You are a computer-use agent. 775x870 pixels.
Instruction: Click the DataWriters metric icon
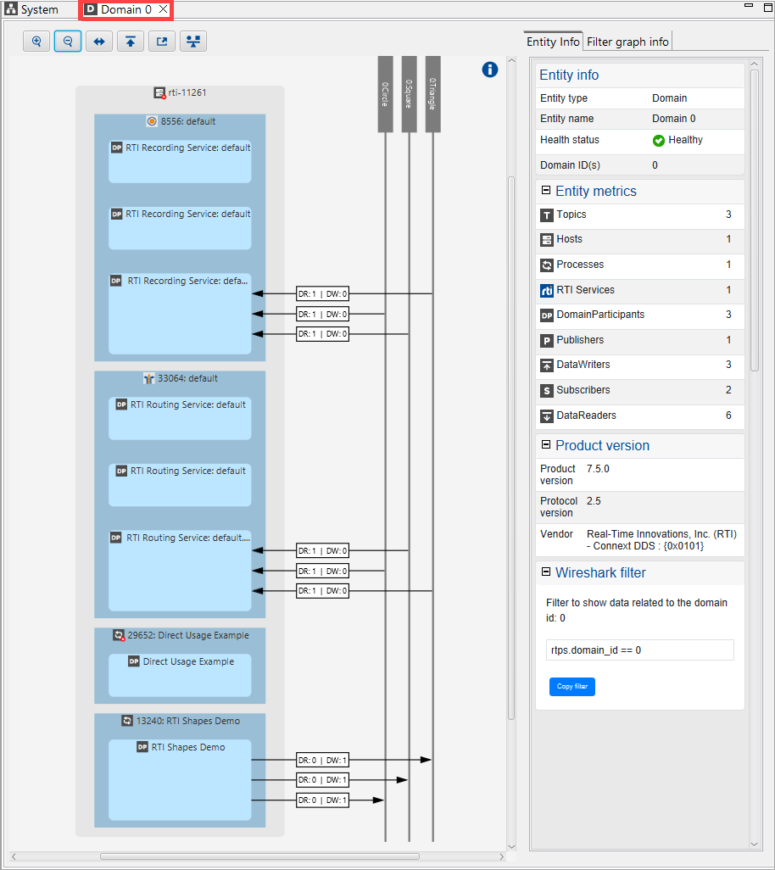point(547,365)
